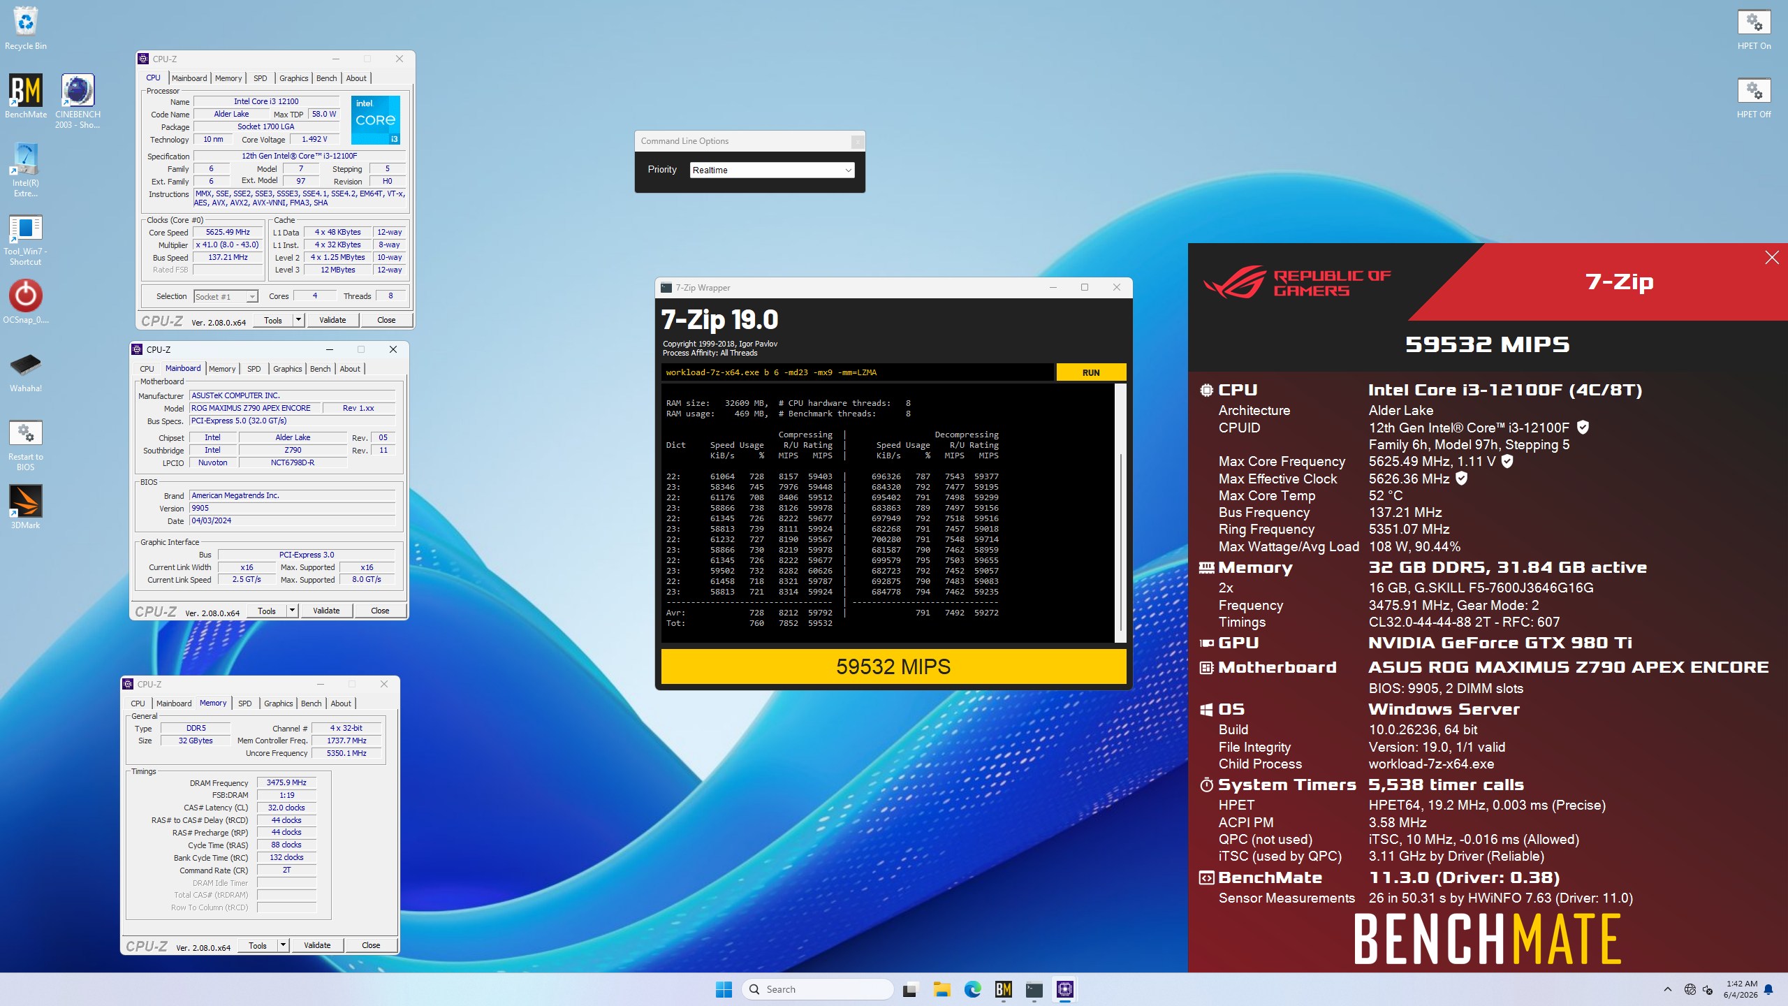Screen dimensions: 1788x1006
Task: Open the Socket #1 selection dropdown
Action: (226, 296)
